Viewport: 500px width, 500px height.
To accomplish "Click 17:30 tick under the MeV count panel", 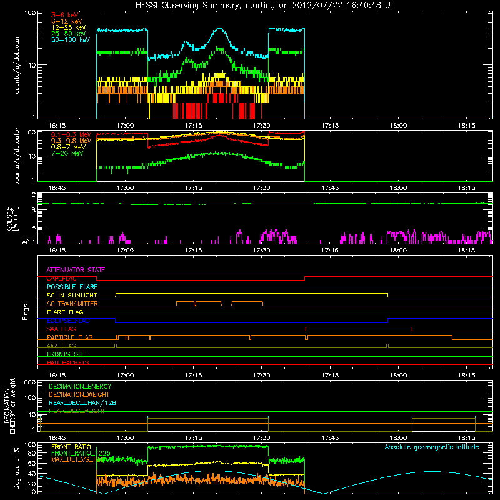I will (261, 188).
